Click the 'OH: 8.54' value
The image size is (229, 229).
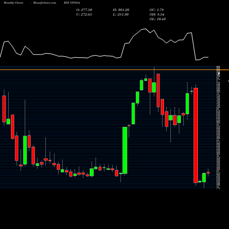(x=157, y=15)
